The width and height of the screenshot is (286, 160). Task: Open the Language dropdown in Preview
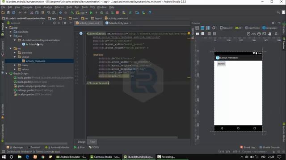[270, 28]
